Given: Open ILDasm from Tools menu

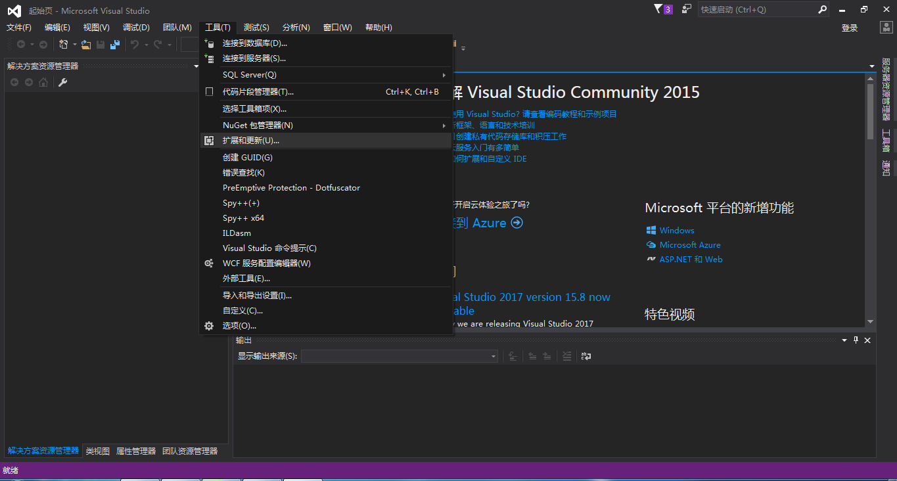Looking at the screenshot, I should pyautogui.click(x=326, y=233).
